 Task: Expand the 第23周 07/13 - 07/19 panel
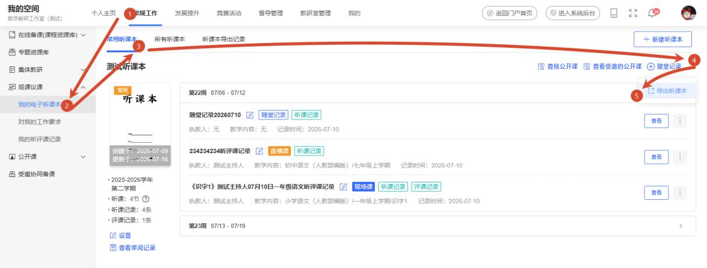[438, 225]
